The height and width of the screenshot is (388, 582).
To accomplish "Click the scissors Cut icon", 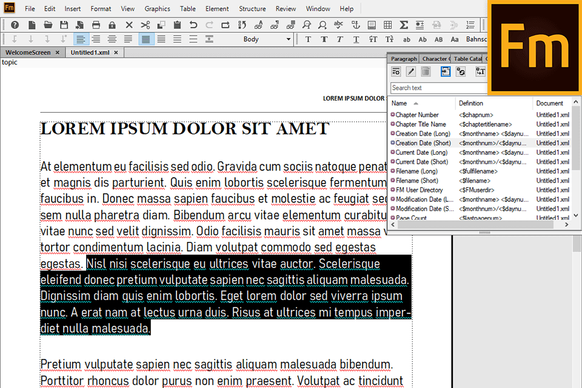I will coord(145,25).
